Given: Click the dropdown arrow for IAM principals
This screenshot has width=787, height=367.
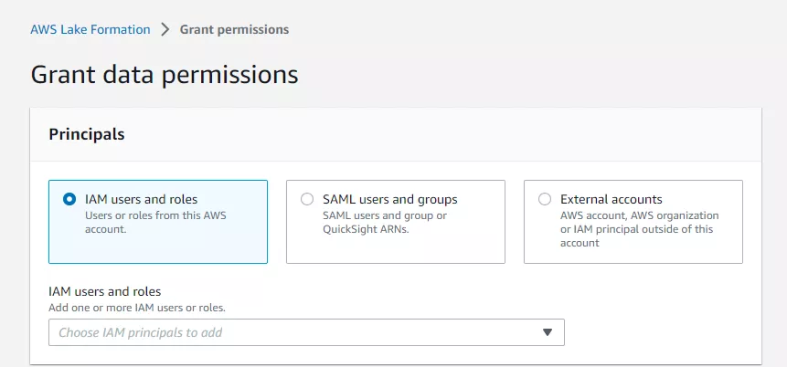Looking at the screenshot, I should pos(548,332).
